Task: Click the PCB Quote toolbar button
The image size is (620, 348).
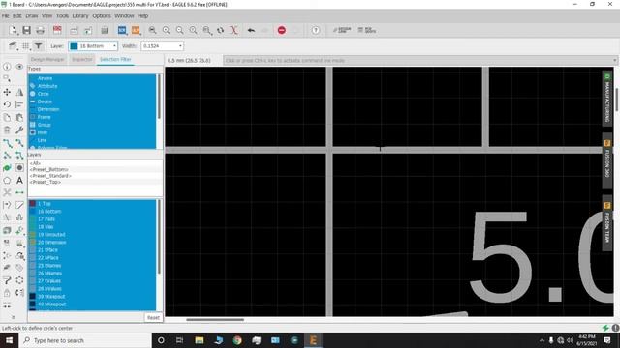Action: click(367, 30)
